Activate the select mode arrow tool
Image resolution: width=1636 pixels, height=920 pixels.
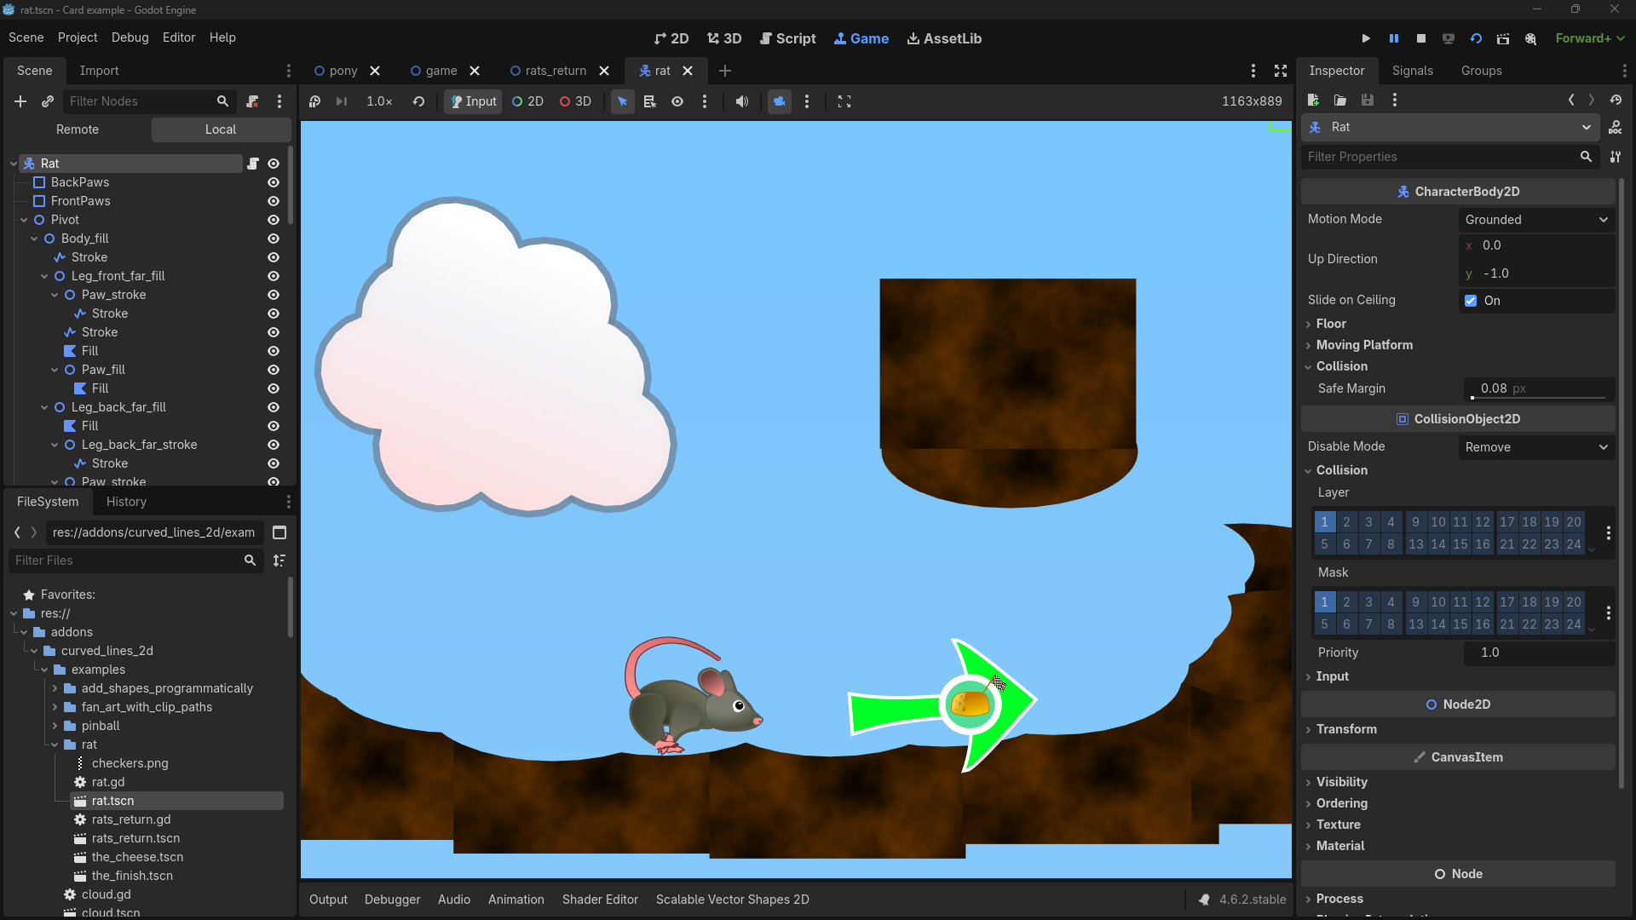pyautogui.click(x=623, y=101)
